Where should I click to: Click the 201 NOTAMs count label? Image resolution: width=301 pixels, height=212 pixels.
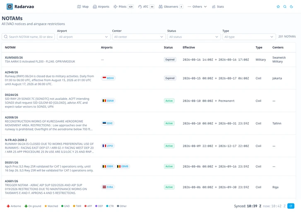coord(287,36)
